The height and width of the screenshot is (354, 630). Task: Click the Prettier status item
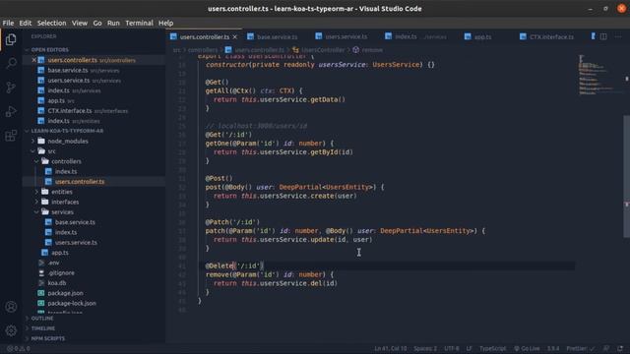click(x=580, y=348)
